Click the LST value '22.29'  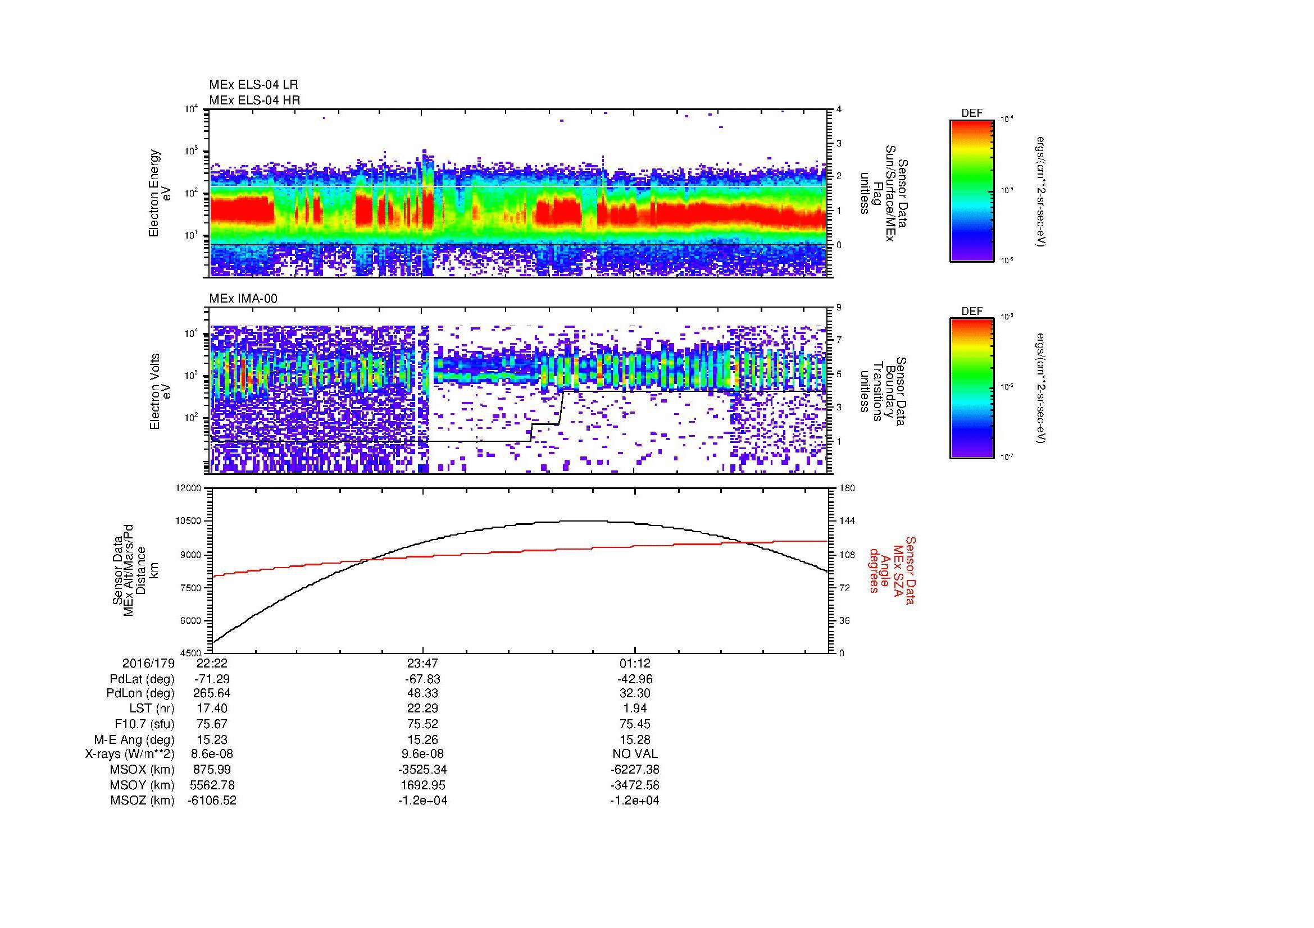423,708
